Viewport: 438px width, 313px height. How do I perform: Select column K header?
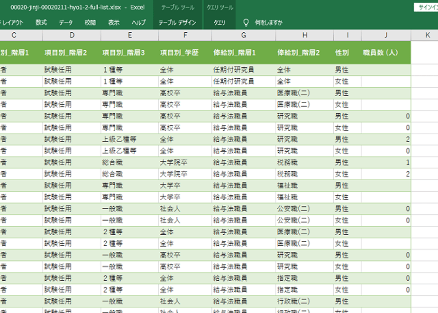point(425,35)
